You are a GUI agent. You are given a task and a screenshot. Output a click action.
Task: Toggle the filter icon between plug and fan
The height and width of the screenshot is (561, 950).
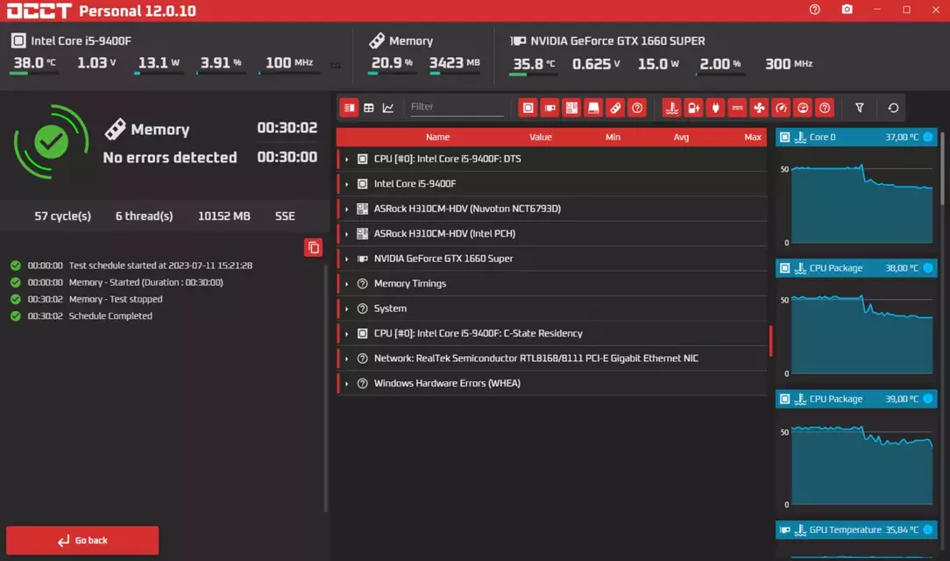[x=737, y=108]
